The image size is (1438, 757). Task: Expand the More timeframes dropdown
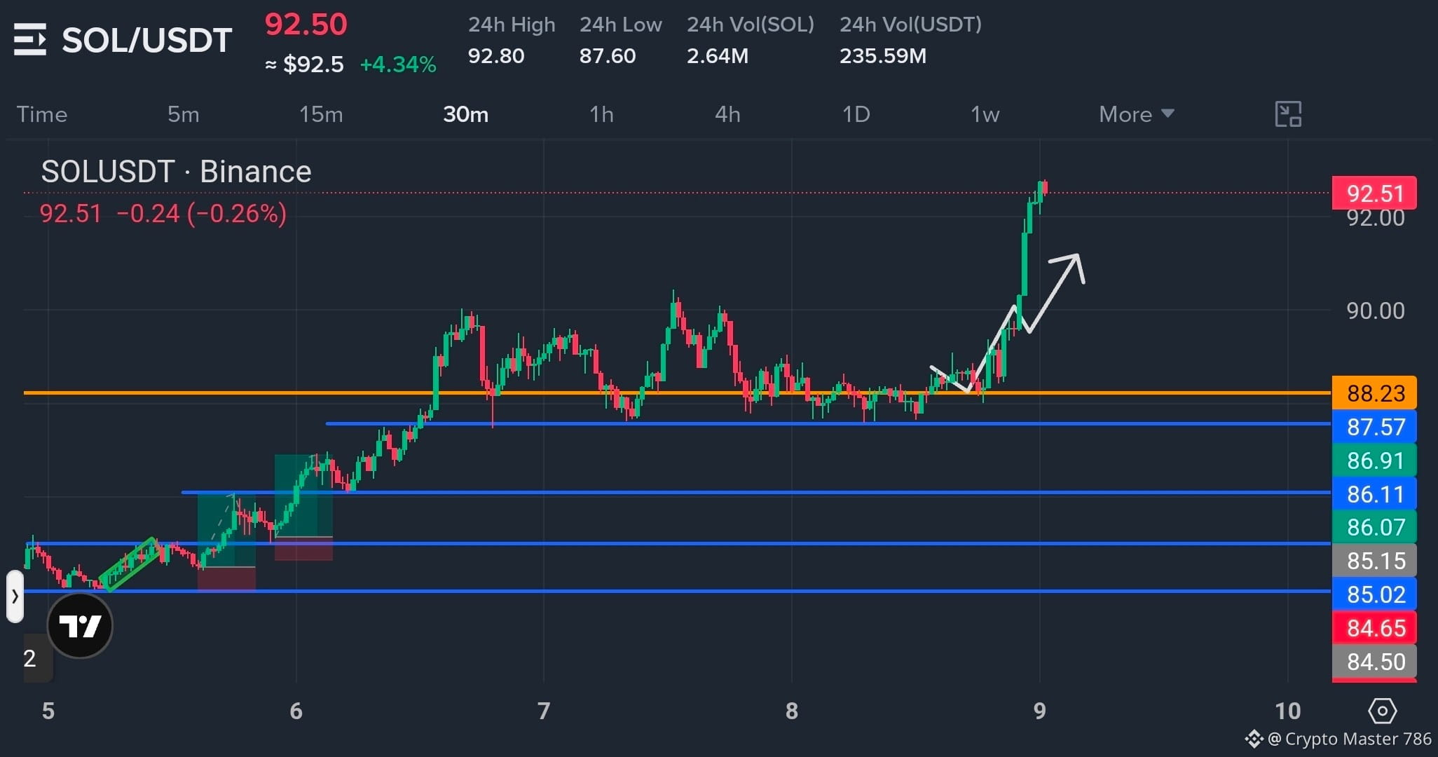1136,114
